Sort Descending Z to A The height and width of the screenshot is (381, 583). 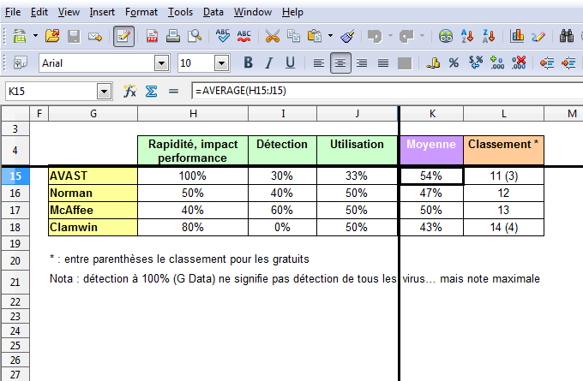489,37
